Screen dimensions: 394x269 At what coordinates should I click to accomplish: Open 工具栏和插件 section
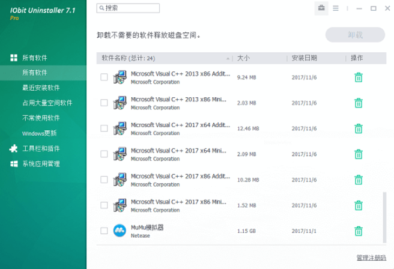[x=41, y=149]
